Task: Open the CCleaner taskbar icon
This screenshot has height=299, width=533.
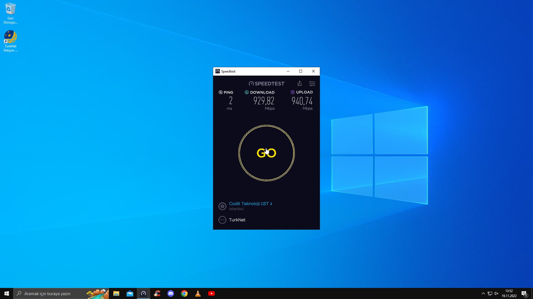Action: (157, 293)
